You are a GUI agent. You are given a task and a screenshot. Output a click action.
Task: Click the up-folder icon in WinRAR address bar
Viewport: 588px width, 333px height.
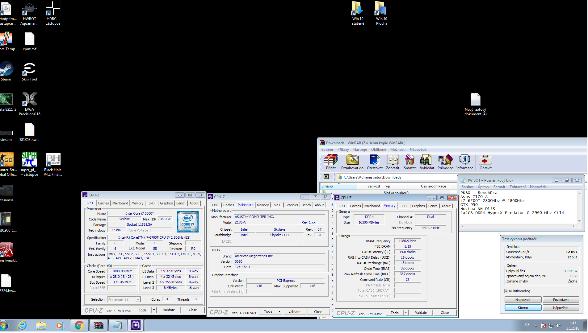(326, 177)
